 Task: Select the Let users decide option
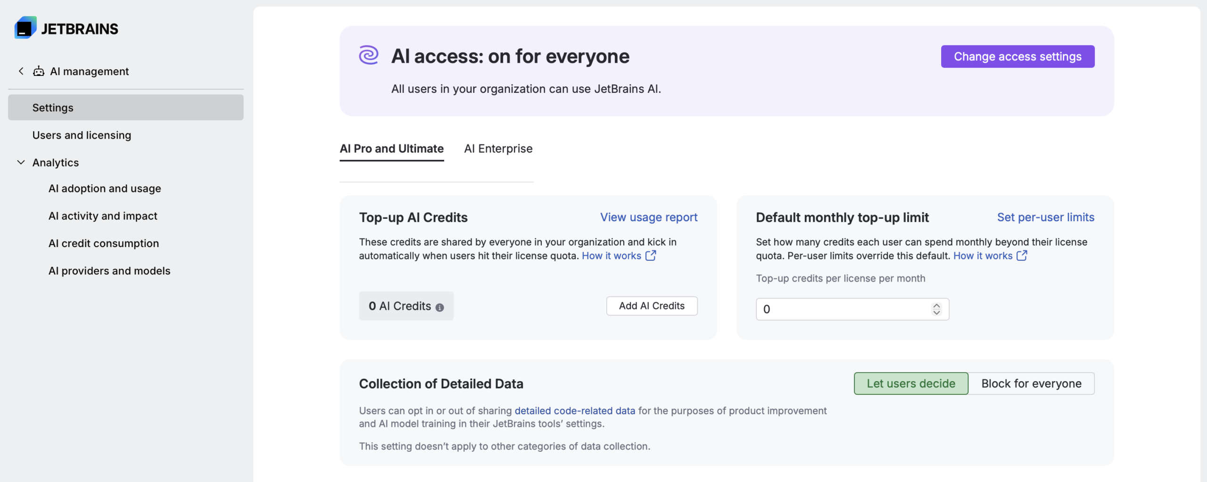[911, 383]
